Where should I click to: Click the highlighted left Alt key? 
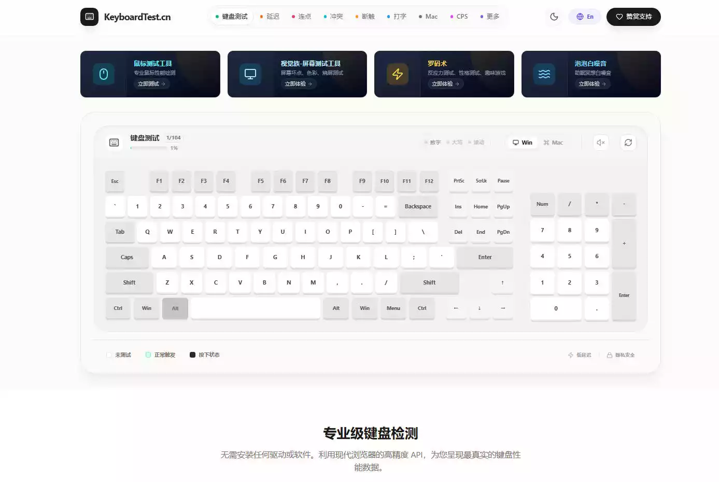[x=175, y=308]
